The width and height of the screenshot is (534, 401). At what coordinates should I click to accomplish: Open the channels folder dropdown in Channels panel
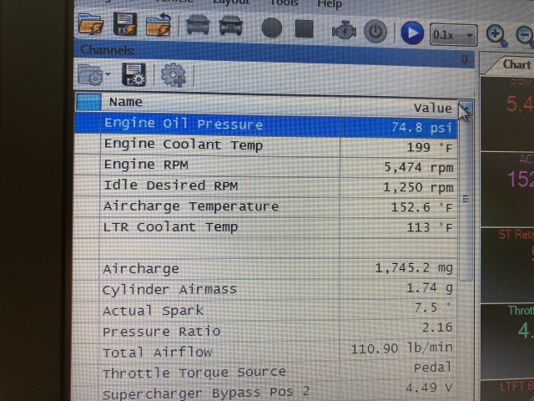[x=94, y=75]
